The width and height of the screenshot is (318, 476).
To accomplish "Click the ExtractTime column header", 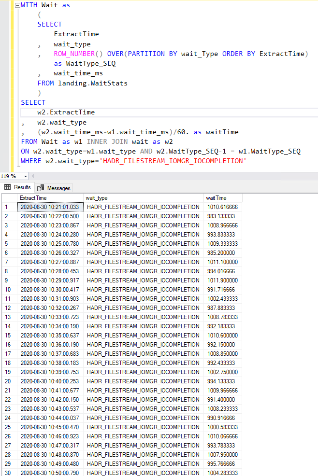I will coord(33,198).
